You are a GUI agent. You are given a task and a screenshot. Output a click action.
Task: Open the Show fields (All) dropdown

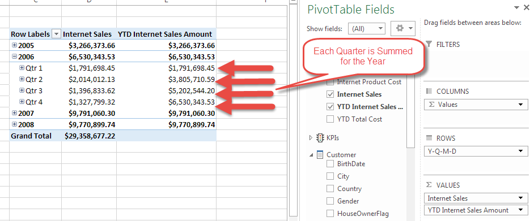[367, 29]
